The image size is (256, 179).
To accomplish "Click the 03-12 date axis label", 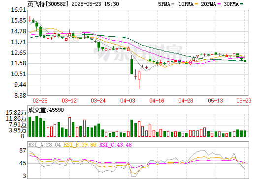I will tap(69, 101).
